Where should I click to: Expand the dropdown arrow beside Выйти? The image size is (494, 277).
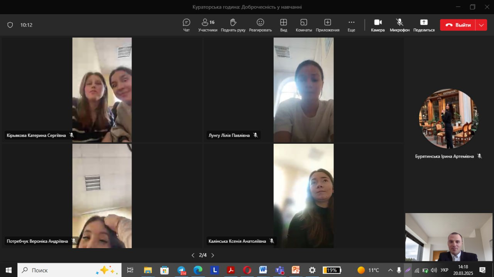point(481,25)
